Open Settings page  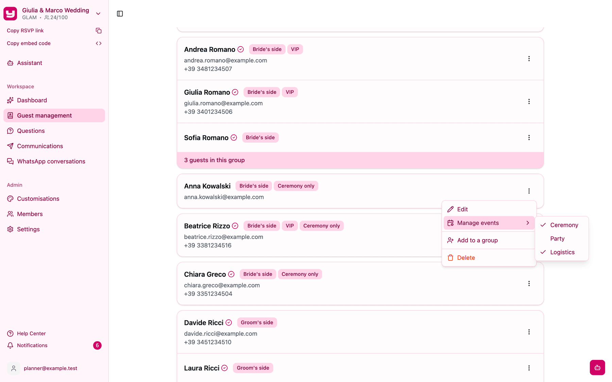pyautogui.click(x=54, y=229)
